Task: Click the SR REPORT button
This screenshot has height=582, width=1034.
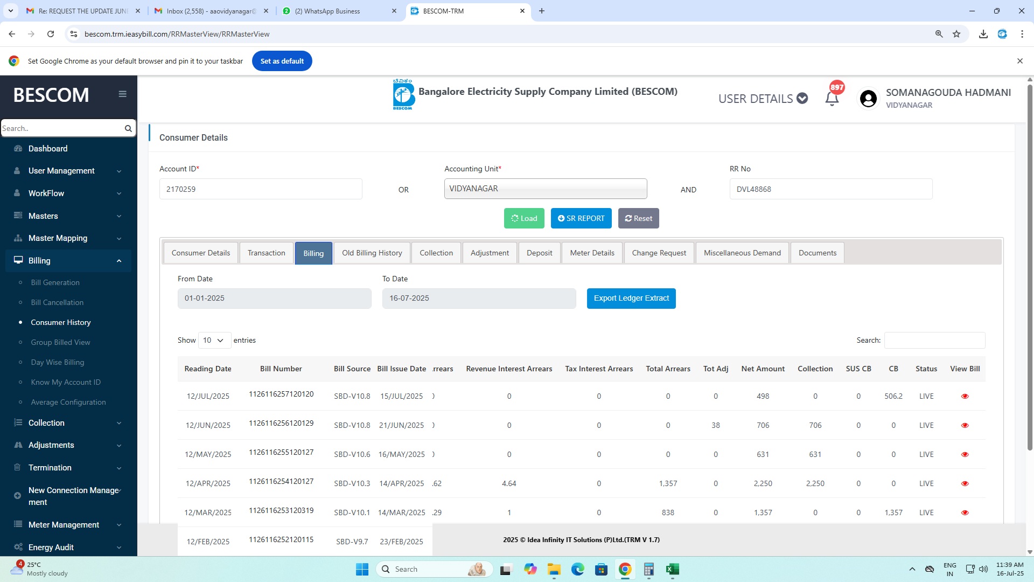Action: pos(581,218)
